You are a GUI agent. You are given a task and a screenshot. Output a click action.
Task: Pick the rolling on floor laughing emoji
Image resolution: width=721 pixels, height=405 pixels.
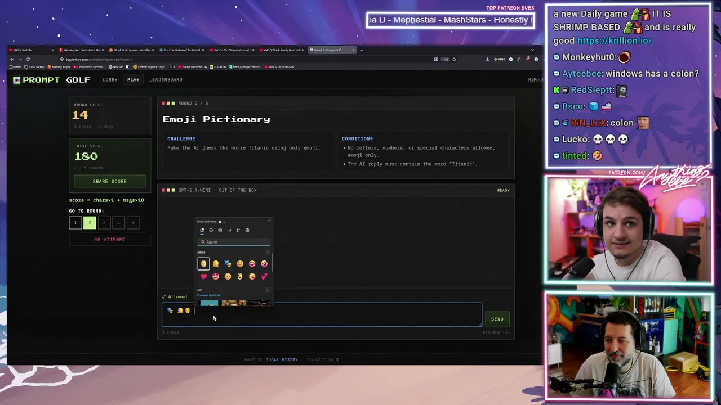[264, 264]
